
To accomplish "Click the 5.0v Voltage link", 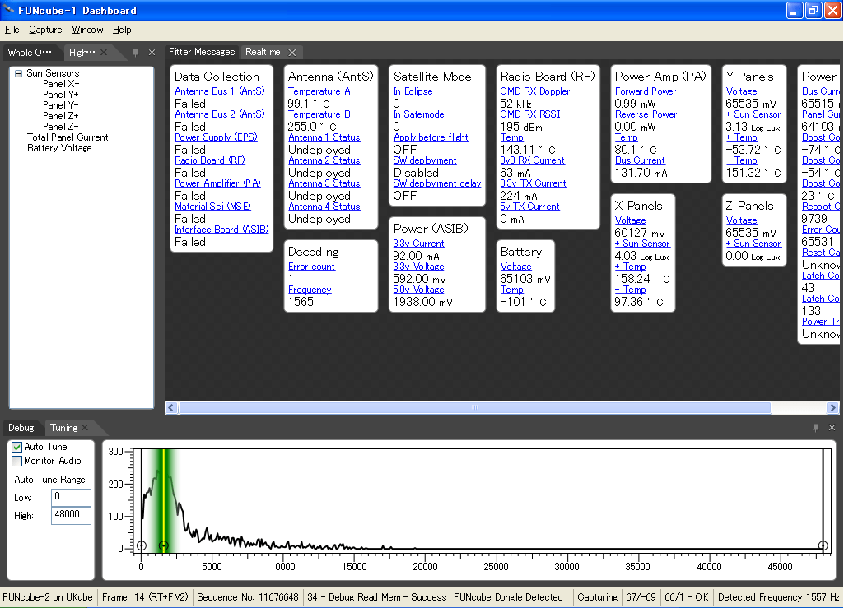I will (x=418, y=290).
